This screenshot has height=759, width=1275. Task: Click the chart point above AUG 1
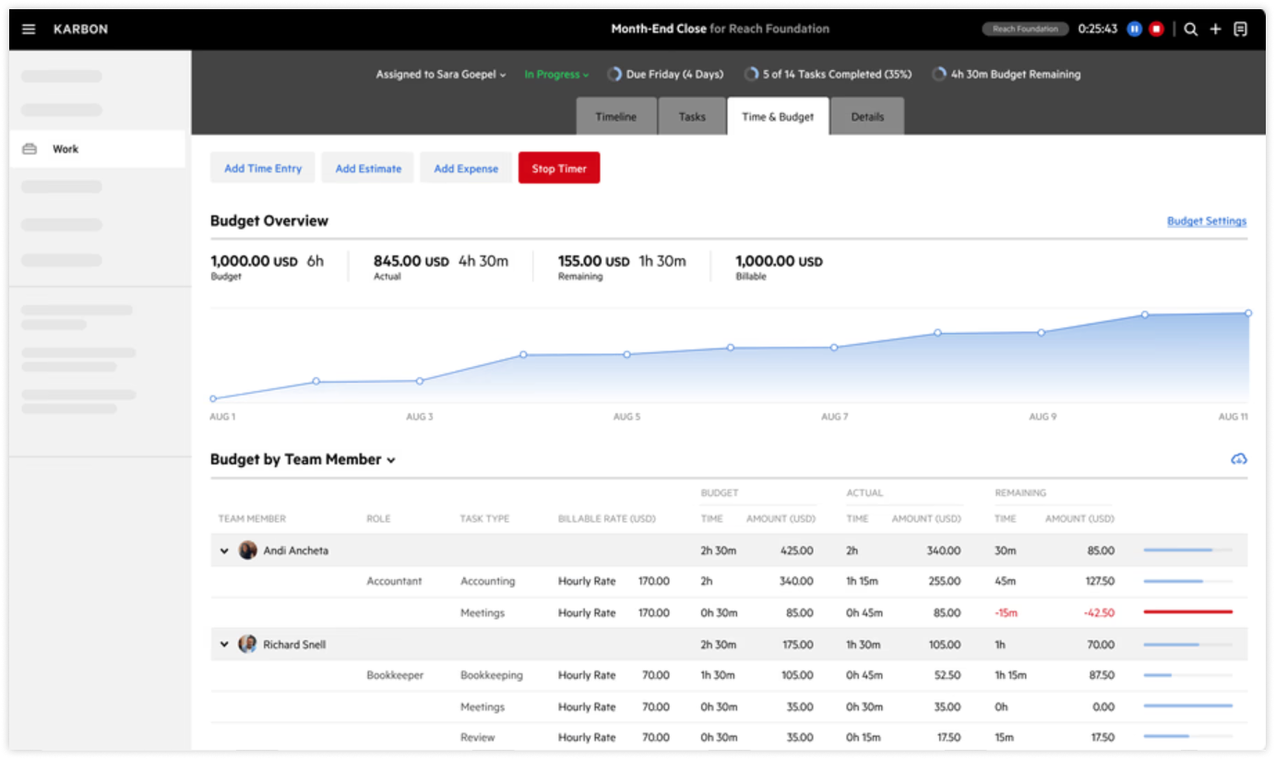[213, 399]
